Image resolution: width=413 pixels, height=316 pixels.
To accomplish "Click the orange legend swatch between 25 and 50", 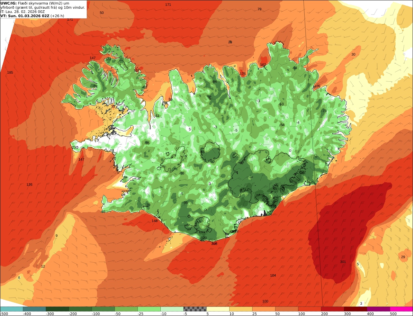I will pyautogui.click(x=264, y=309).
